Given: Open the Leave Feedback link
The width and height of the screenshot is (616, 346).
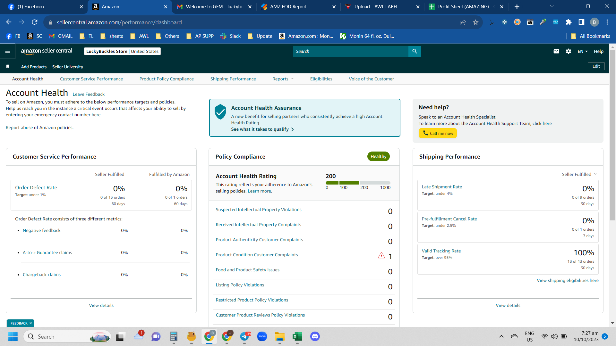Looking at the screenshot, I should pos(89,94).
